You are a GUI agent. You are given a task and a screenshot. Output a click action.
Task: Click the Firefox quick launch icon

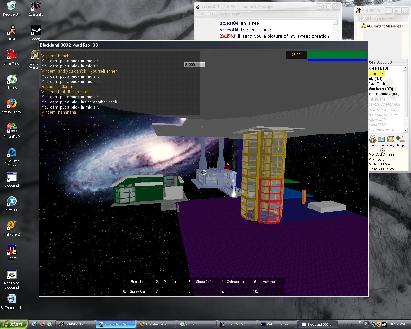(42, 324)
